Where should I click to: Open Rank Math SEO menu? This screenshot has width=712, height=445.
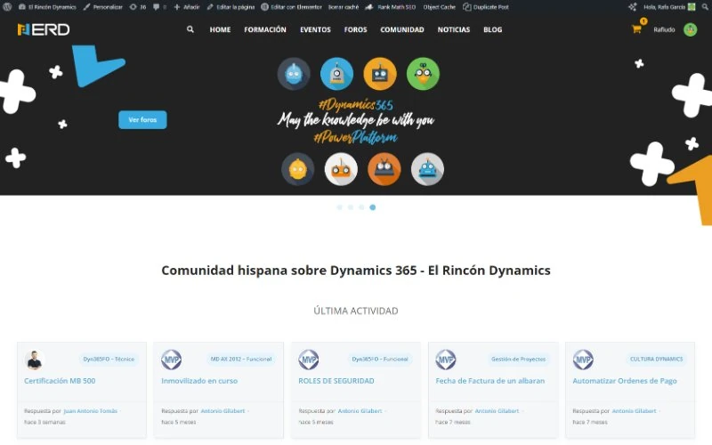coord(391,7)
